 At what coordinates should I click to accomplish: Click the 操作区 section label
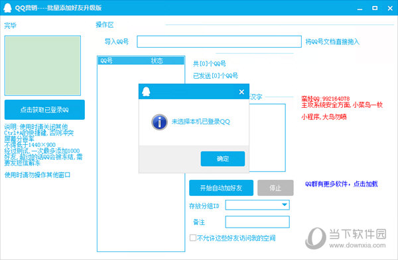coord(105,25)
